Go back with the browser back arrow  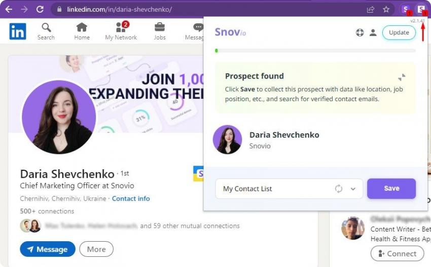pos(9,9)
